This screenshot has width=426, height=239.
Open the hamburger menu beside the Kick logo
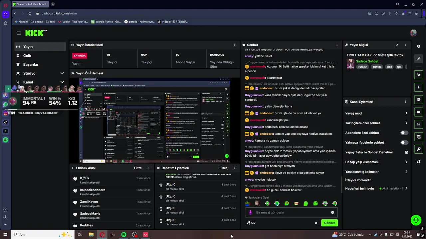[x=19, y=33]
